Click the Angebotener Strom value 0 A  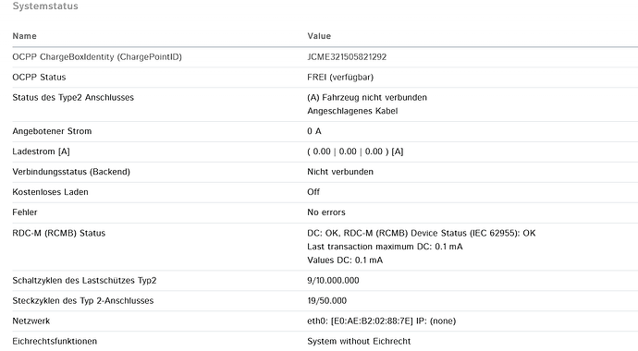coord(314,131)
